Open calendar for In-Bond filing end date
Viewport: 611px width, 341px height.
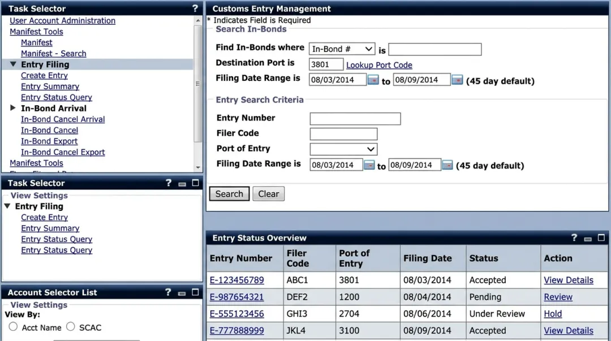(457, 80)
